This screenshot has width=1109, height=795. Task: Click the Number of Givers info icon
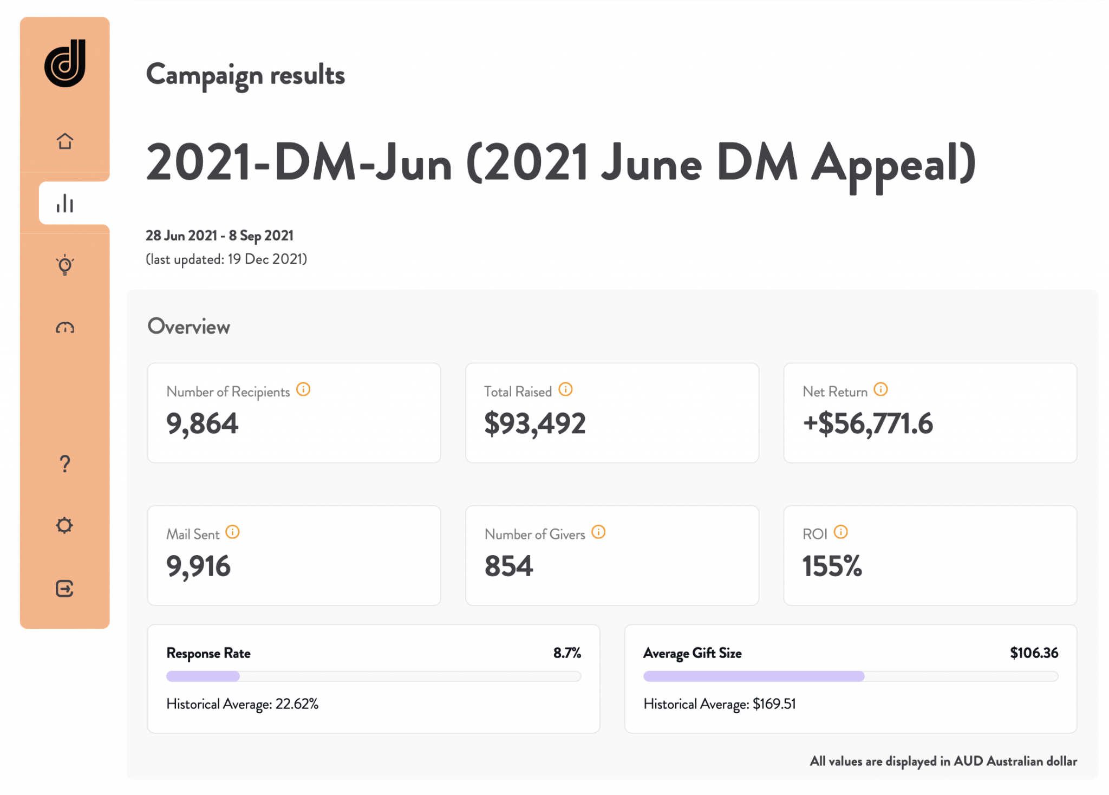(x=598, y=532)
